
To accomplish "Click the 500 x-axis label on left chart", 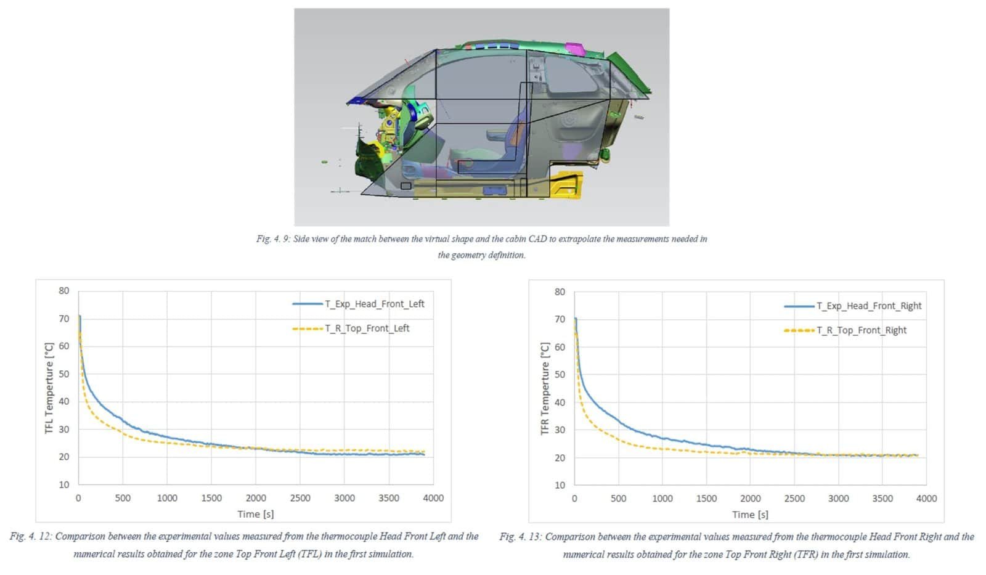I will [x=123, y=498].
